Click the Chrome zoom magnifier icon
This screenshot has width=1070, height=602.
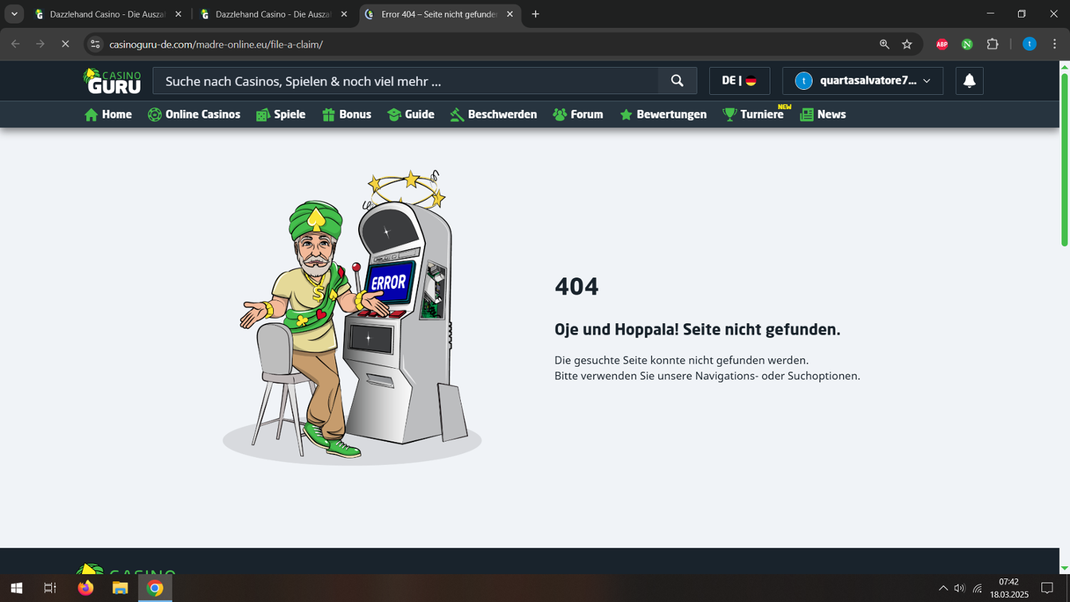[x=884, y=44]
